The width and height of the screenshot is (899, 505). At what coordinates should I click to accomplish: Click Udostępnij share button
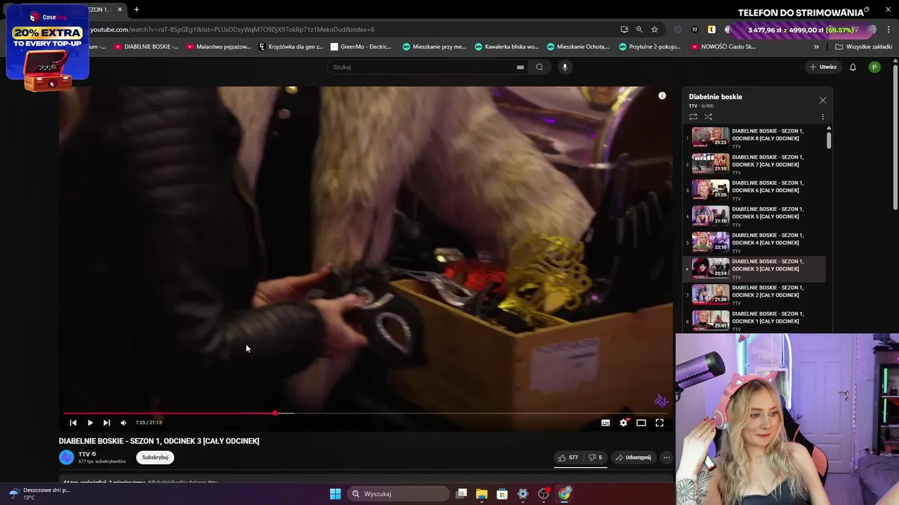(633, 457)
